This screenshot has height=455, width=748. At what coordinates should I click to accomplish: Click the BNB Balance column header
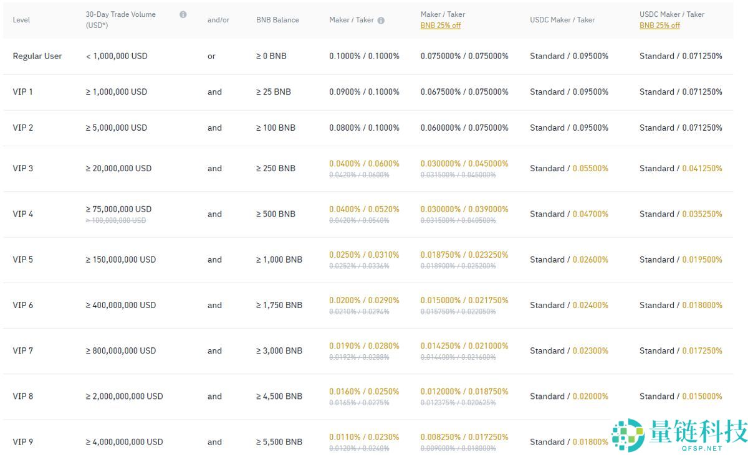point(277,20)
